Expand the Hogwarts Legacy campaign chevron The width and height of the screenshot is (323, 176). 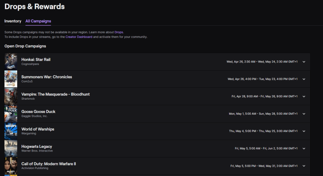[x=304, y=149]
